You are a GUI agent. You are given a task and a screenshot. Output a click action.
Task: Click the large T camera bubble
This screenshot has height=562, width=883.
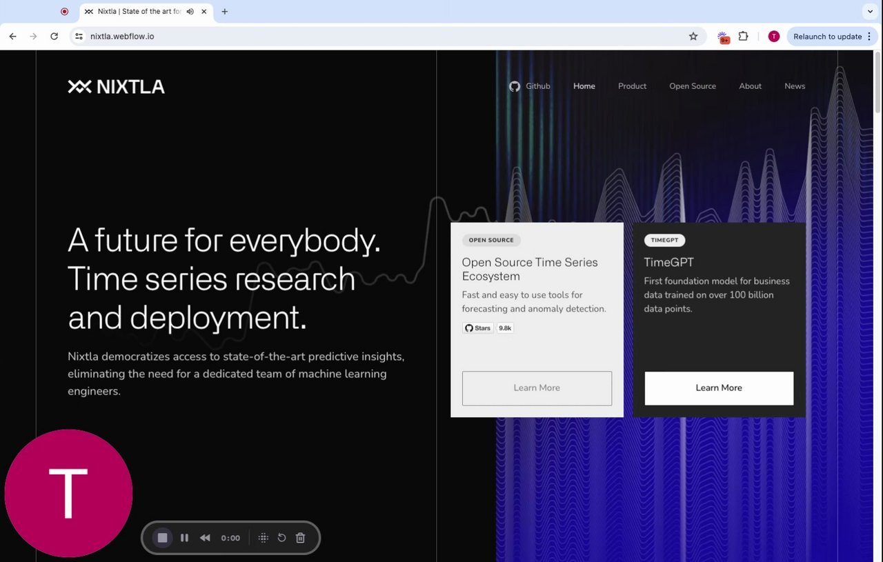(68, 493)
